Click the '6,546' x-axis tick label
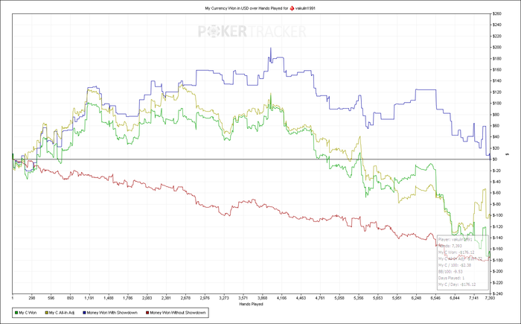 [435, 298]
